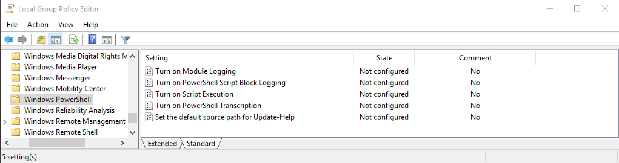619x163 pixels.
Task: Select Turn on Script Execution setting
Action: 194,94
